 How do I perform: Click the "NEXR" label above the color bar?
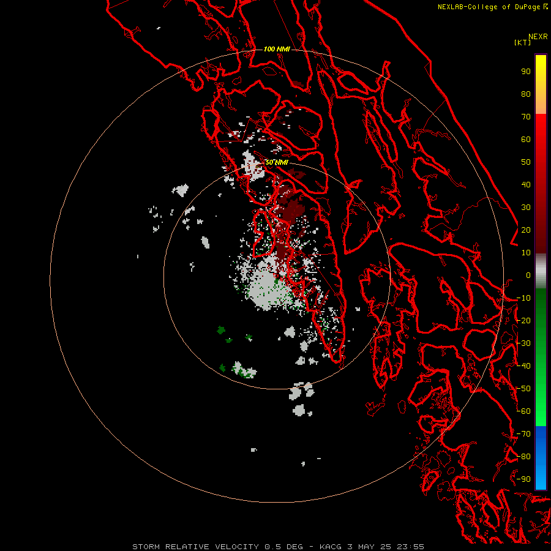click(538, 37)
